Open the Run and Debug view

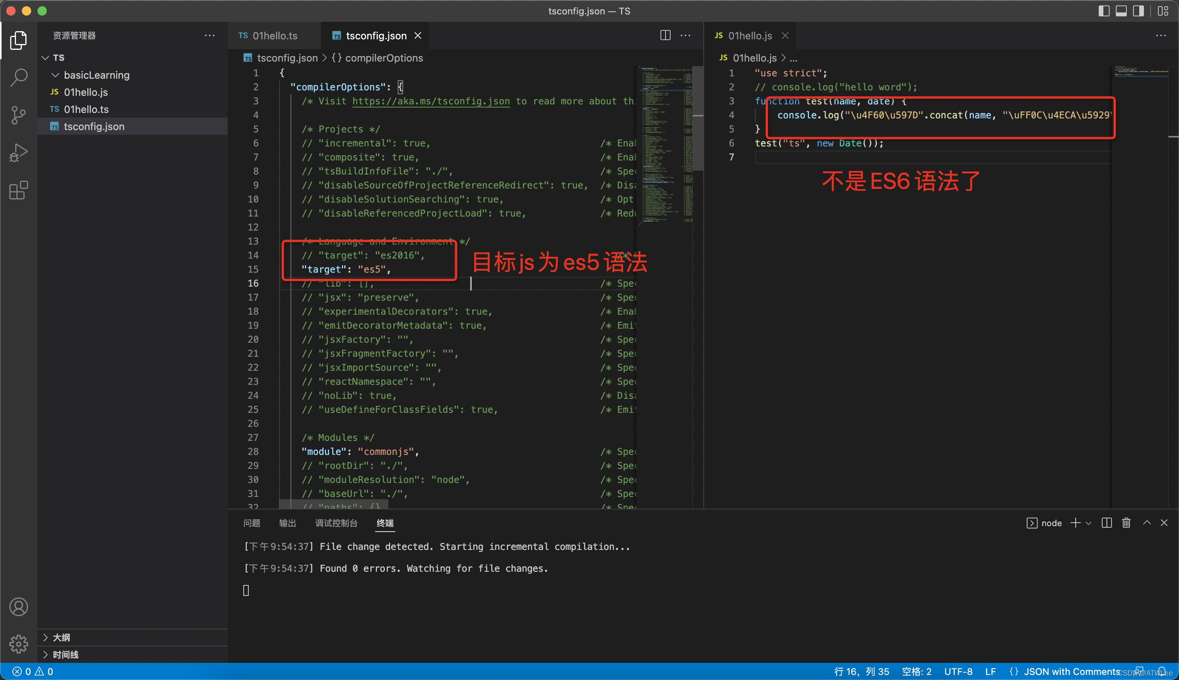point(19,153)
